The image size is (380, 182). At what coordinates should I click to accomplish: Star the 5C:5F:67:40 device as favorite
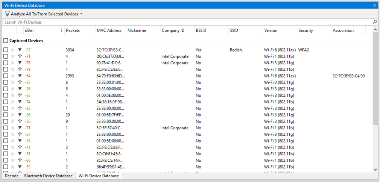coord(12,128)
